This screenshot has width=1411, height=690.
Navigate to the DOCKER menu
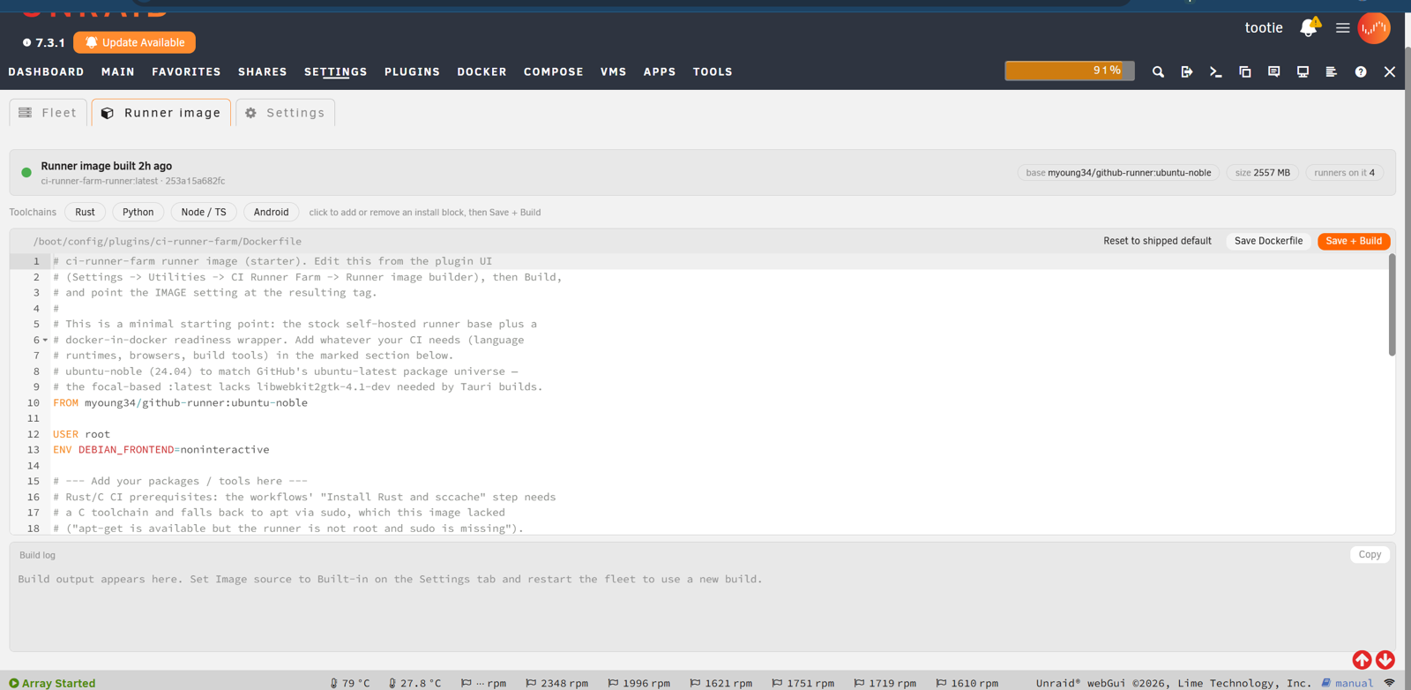pyautogui.click(x=482, y=71)
